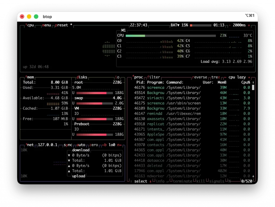Click the battery level meter bar
Viewport: 275px width, 207px height.
point(201,25)
